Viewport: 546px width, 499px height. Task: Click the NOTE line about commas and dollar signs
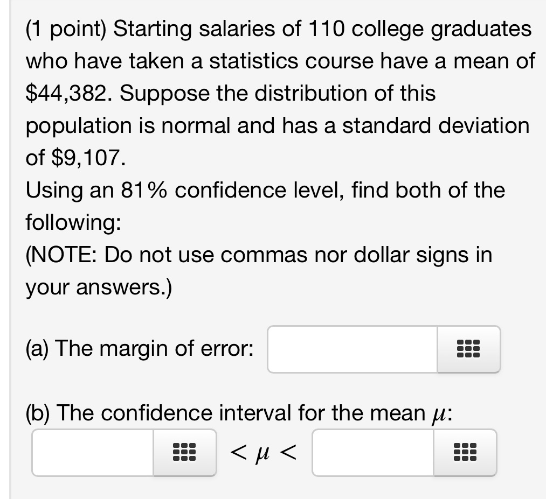point(259,255)
